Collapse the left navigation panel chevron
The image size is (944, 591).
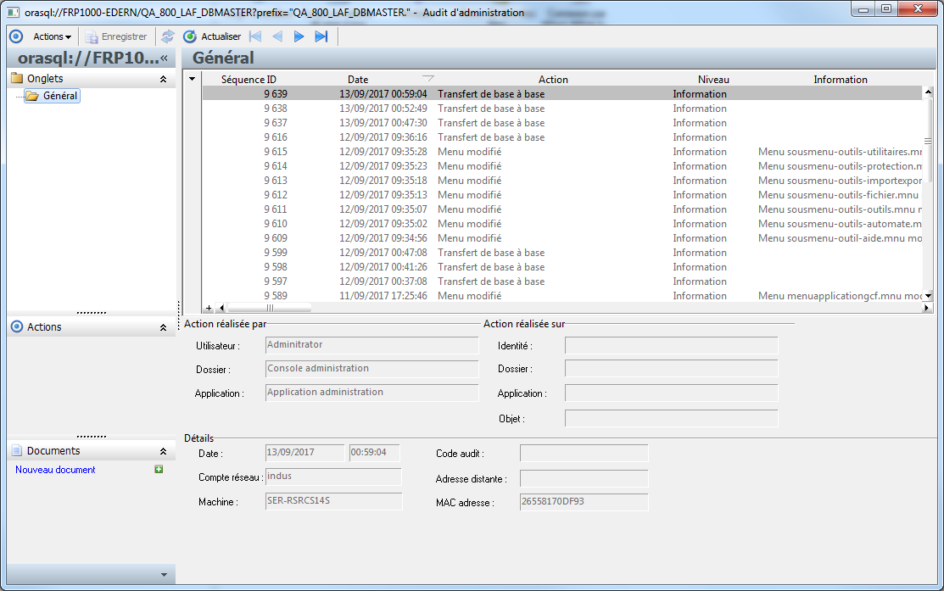165,58
